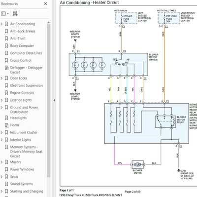Click the Starting and Charging bookmark icon
Viewport: 197px width, 197px height.
coord(6,192)
